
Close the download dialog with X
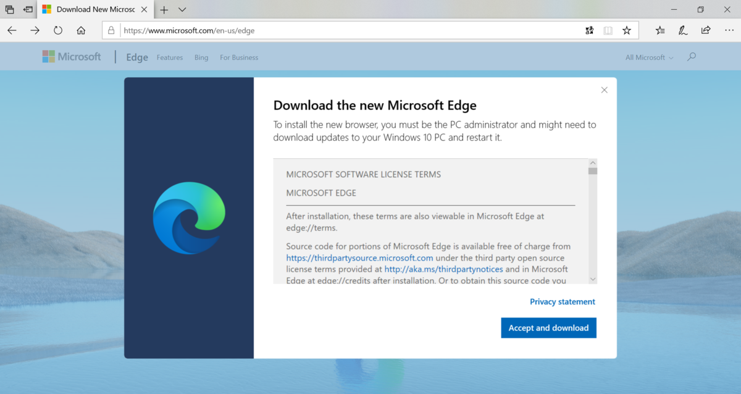click(x=605, y=90)
